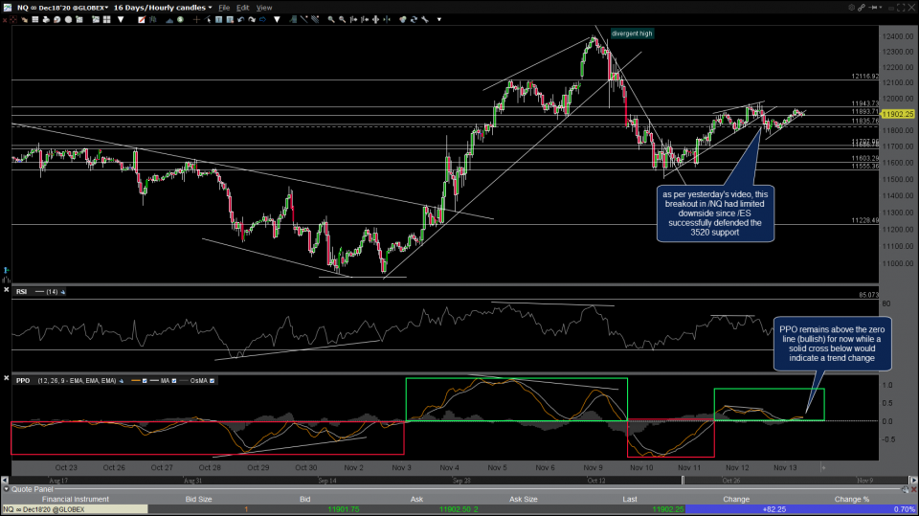Viewport: 919px width, 516px height.
Task: Click the 11901.75 bid value
Action: (344, 509)
